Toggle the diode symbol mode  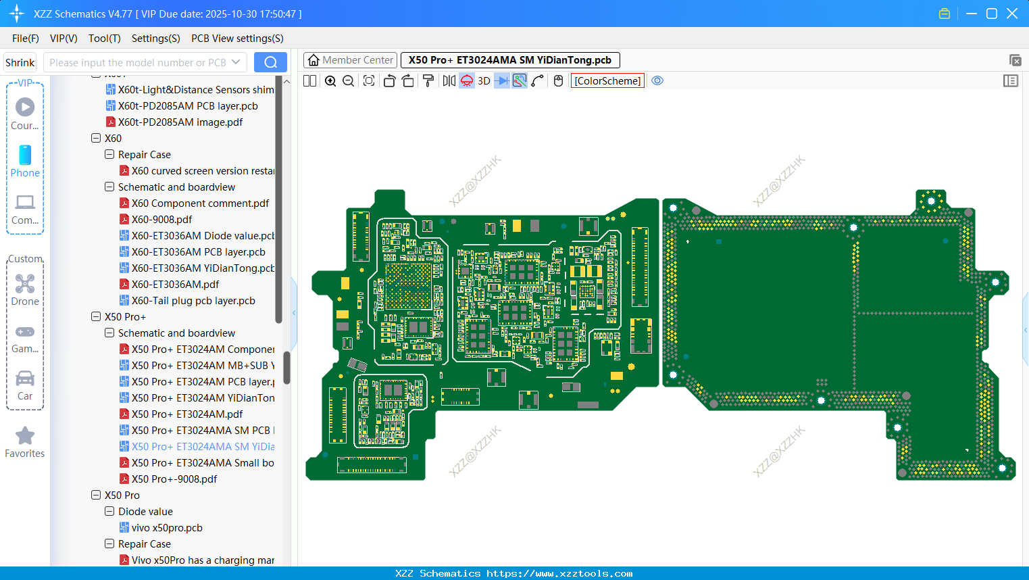(502, 81)
